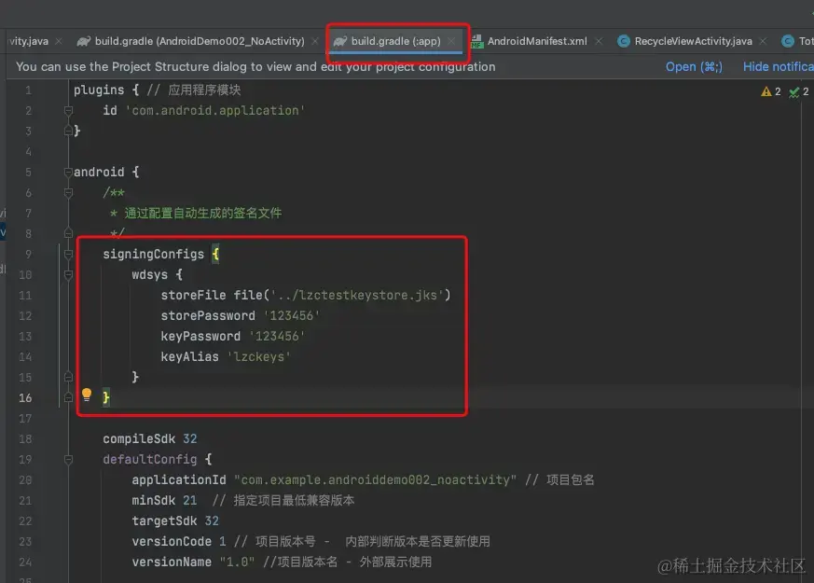Click the signingConfigs keyword
Screen dimensions: 814x583
tap(154, 254)
